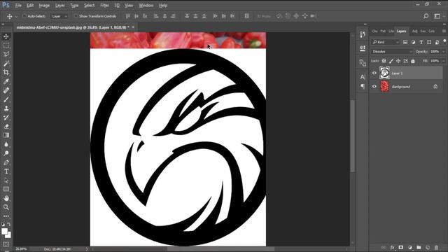This screenshot has height=252, width=448.
Task: Open the Filter menu
Action: click(104, 6)
